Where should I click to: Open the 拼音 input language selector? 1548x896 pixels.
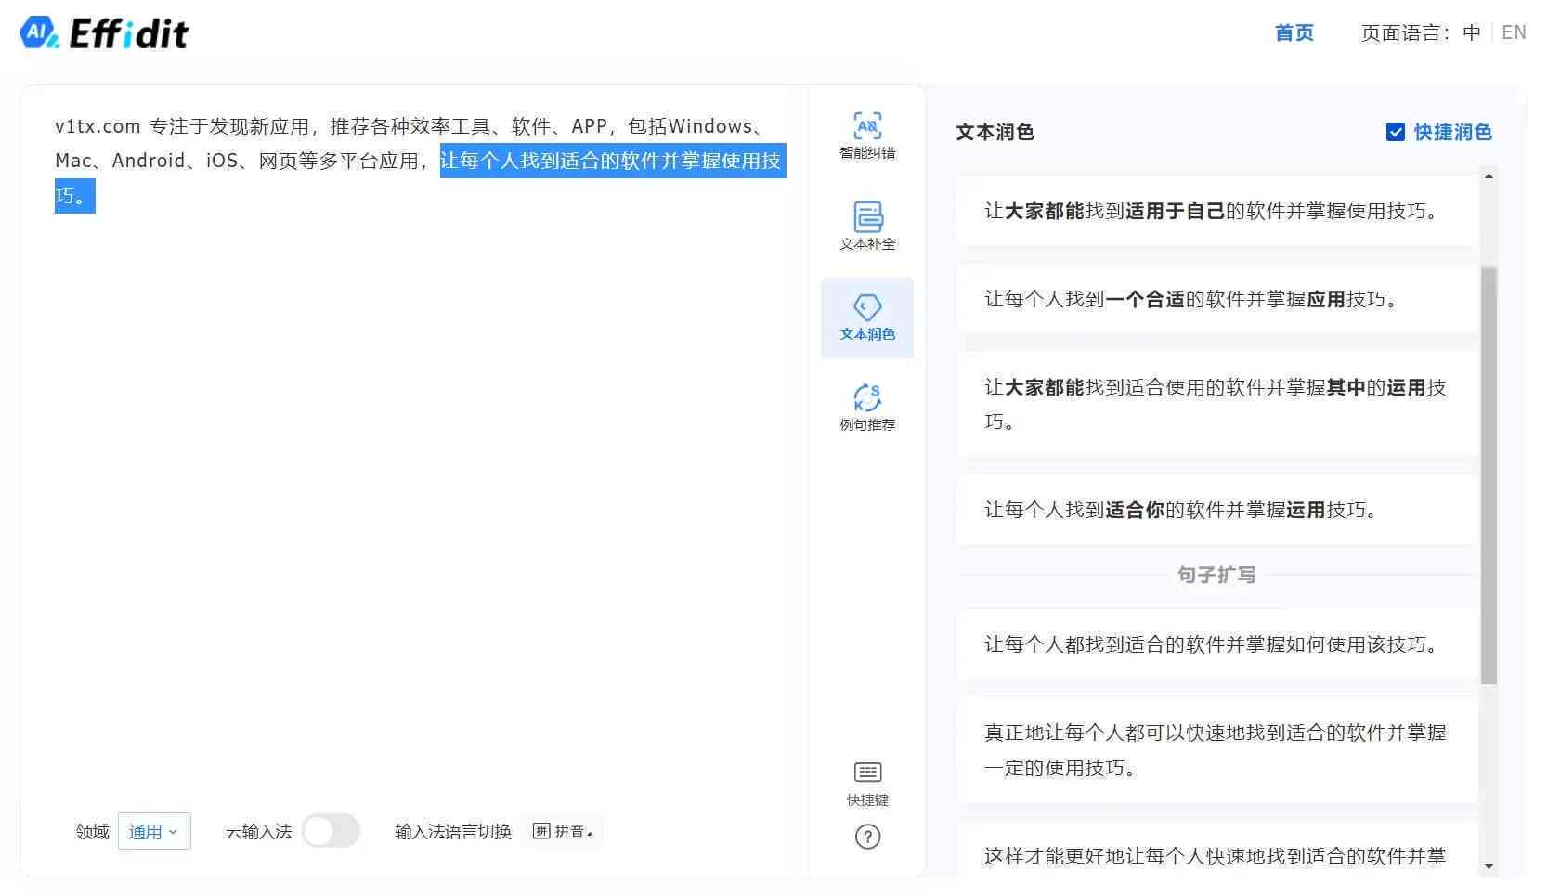tap(563, 831)
